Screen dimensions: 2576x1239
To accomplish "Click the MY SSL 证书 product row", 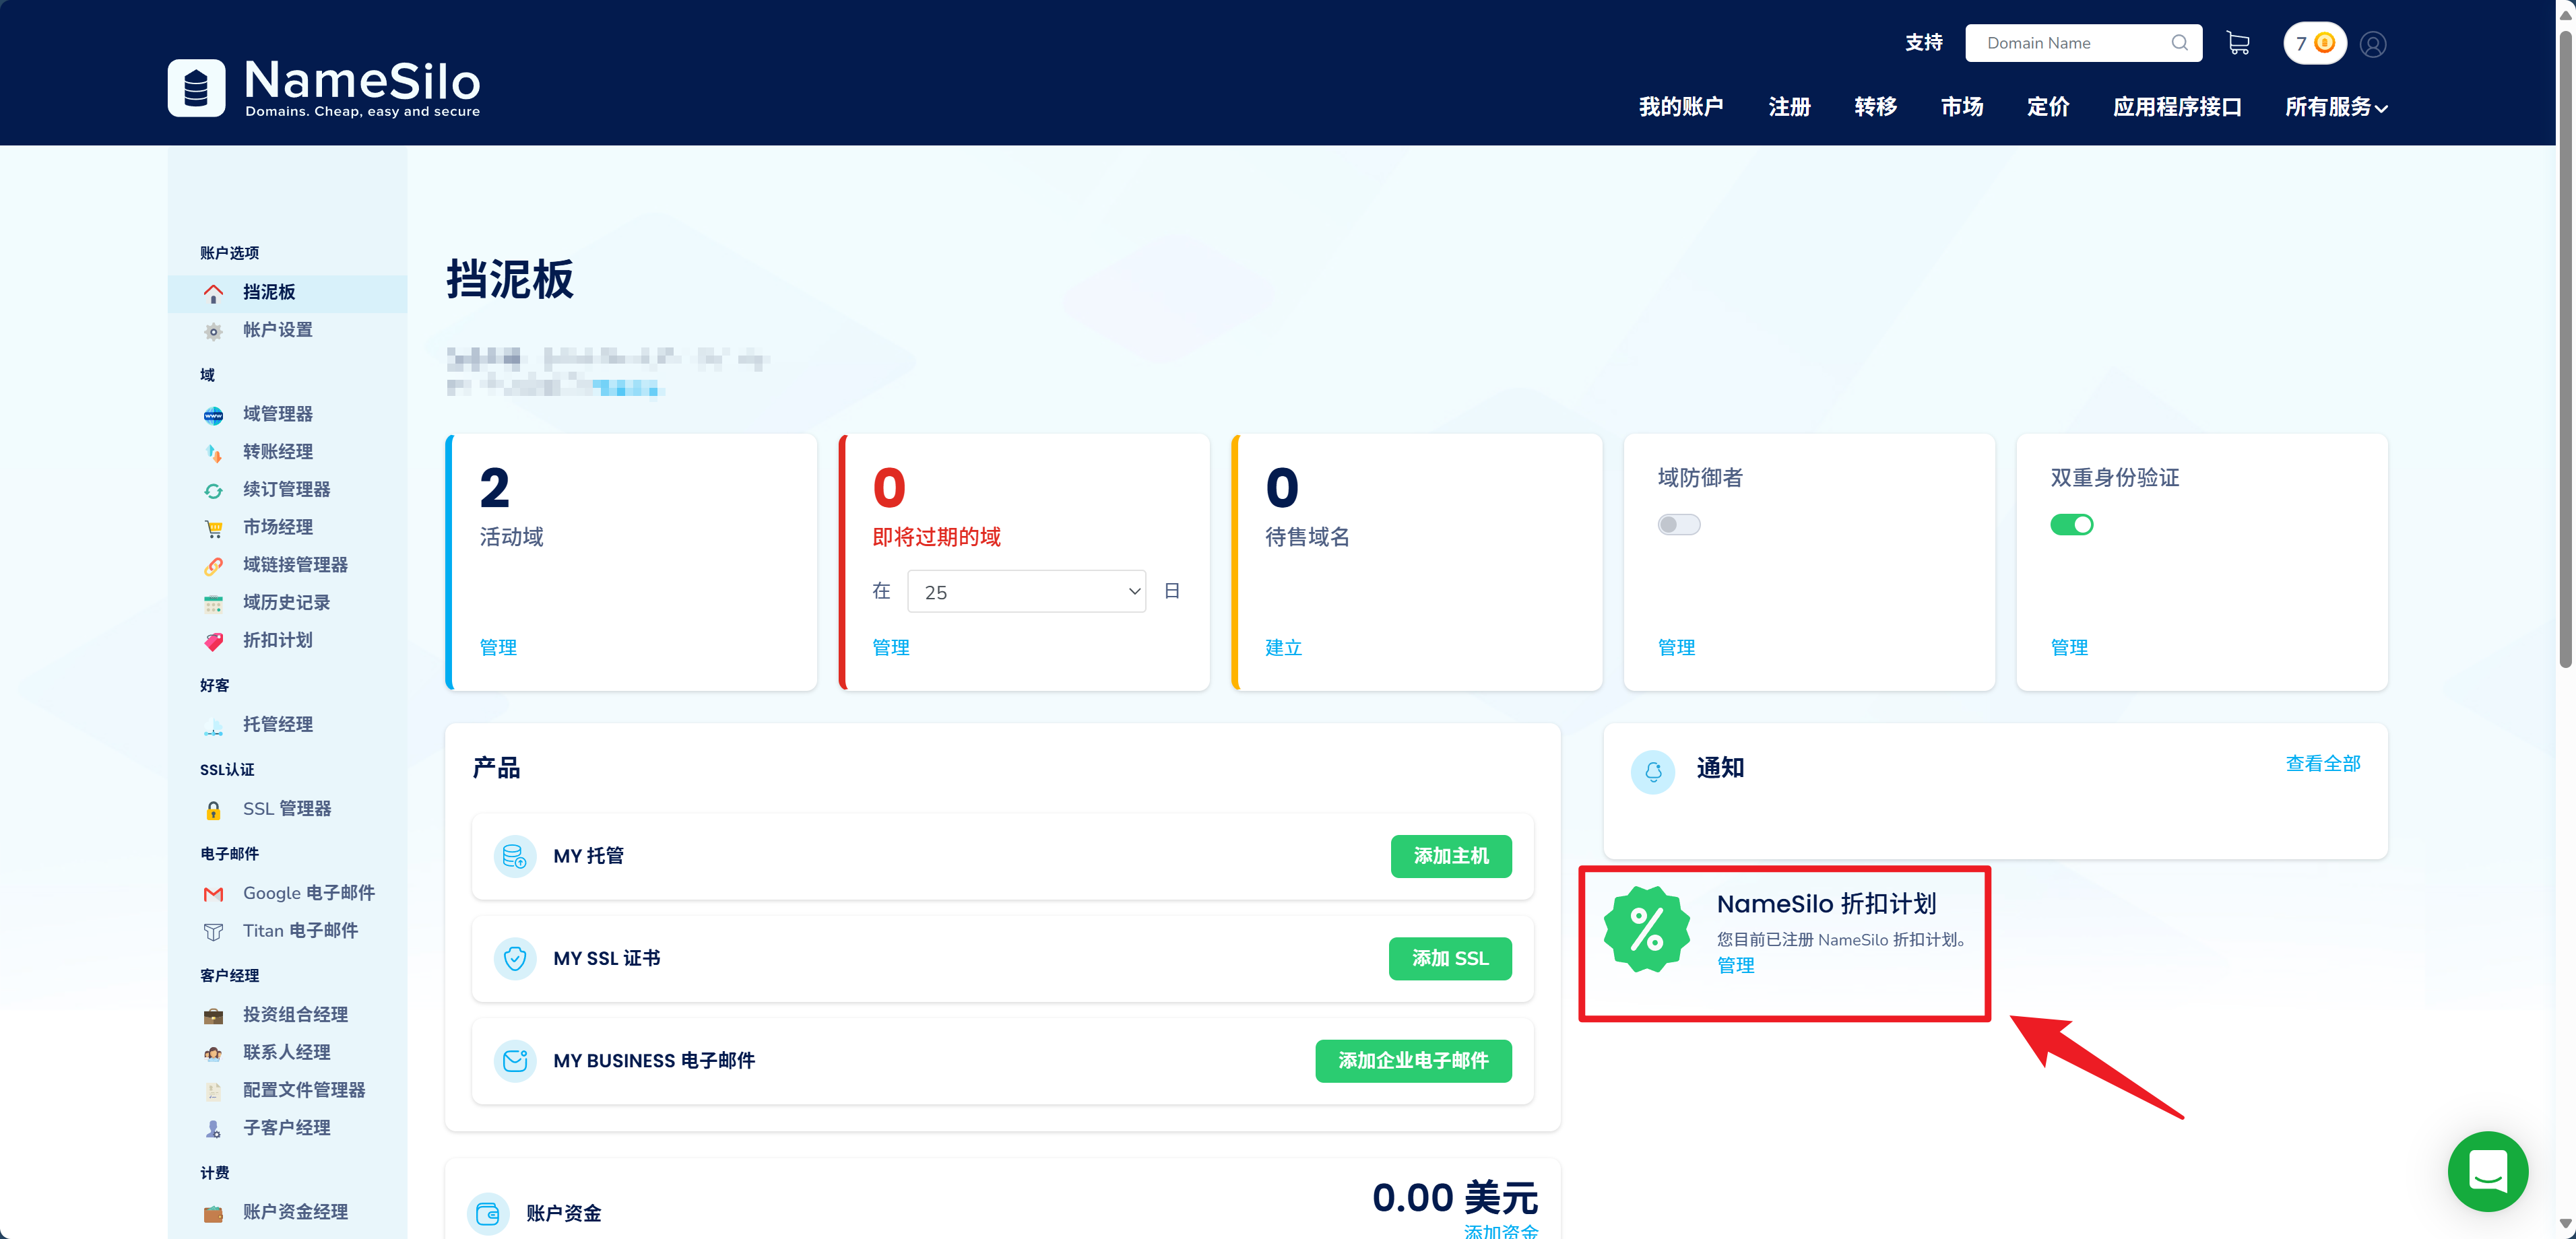I will [x=1002, y=959].
